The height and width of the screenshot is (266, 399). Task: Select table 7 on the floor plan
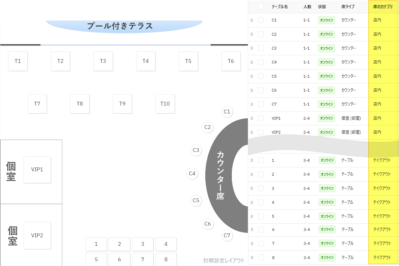143,259
